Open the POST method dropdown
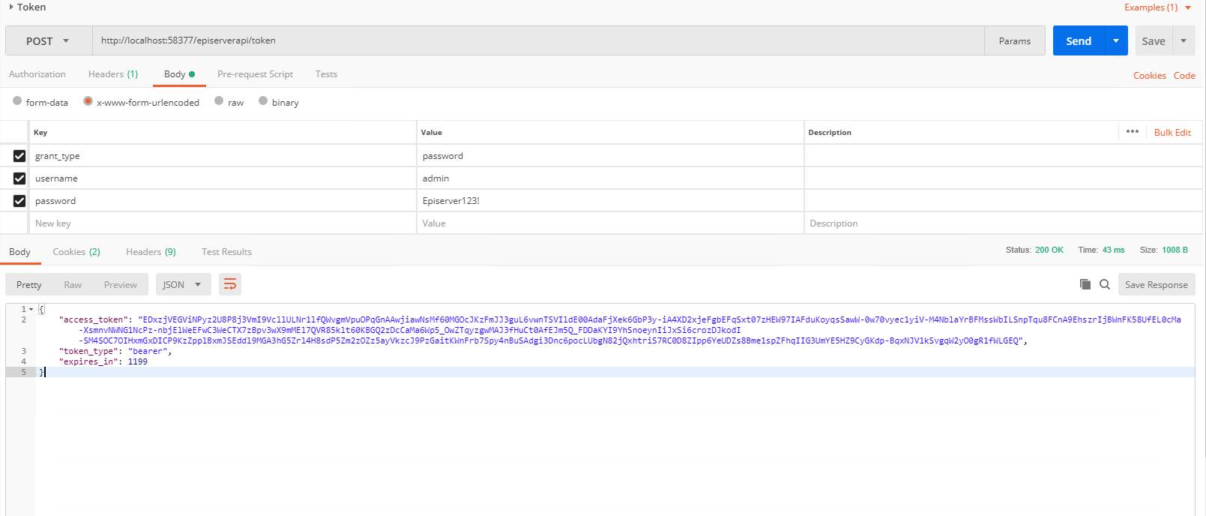 pyautogui.click(x=48, y=41)
